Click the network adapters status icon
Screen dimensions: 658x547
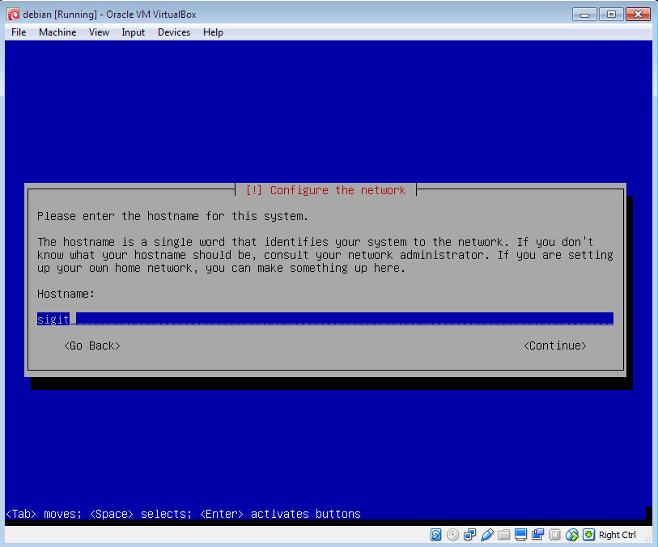tap(469, 534)
